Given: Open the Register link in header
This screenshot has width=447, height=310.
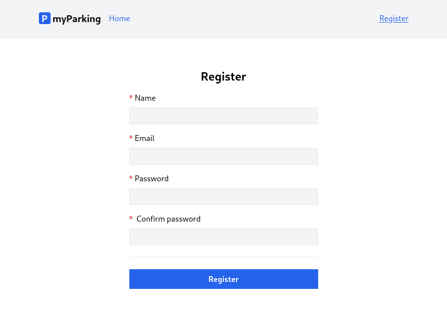Looking at the screenshot, I should pos(394,19).
